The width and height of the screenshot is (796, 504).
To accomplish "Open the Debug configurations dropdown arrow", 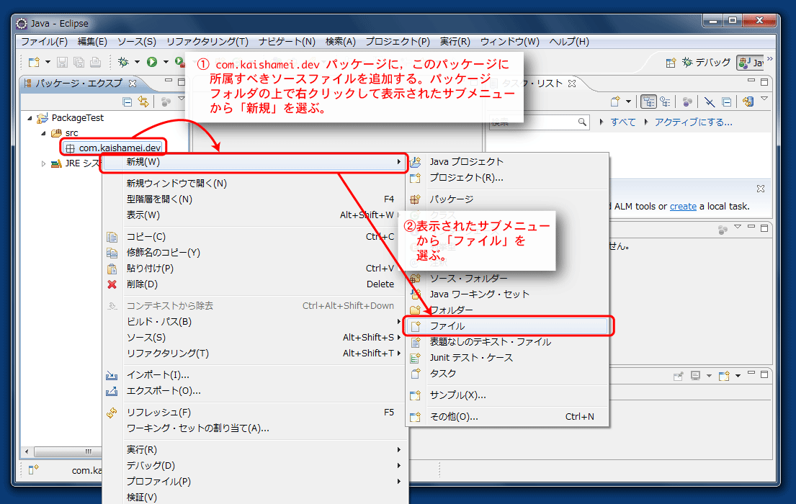I will point(137,63).
